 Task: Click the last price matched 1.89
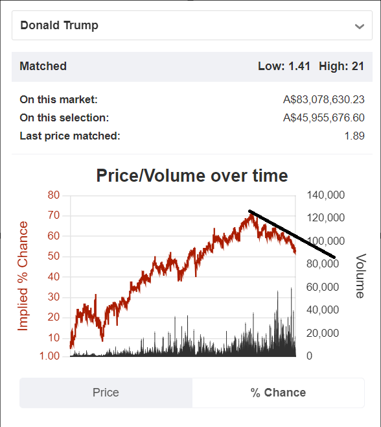pos(354,136)
